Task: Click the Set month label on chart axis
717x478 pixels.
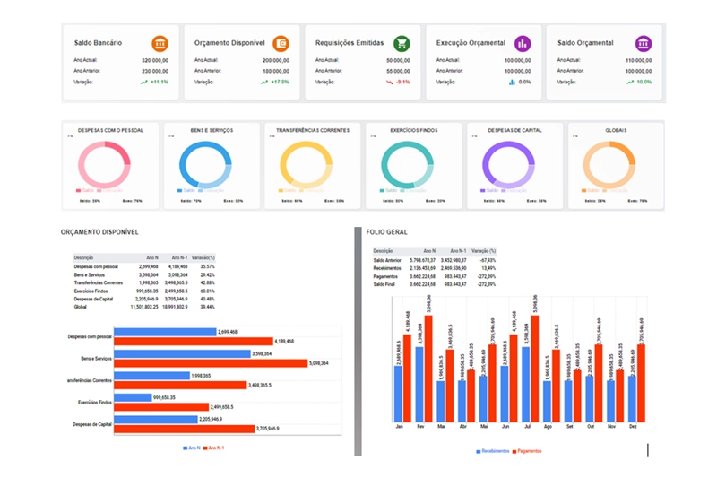Action: coord(569,426)
